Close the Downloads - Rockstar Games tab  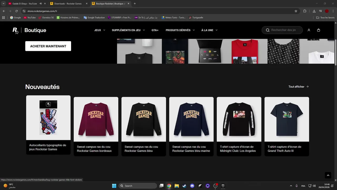(87, 4)
